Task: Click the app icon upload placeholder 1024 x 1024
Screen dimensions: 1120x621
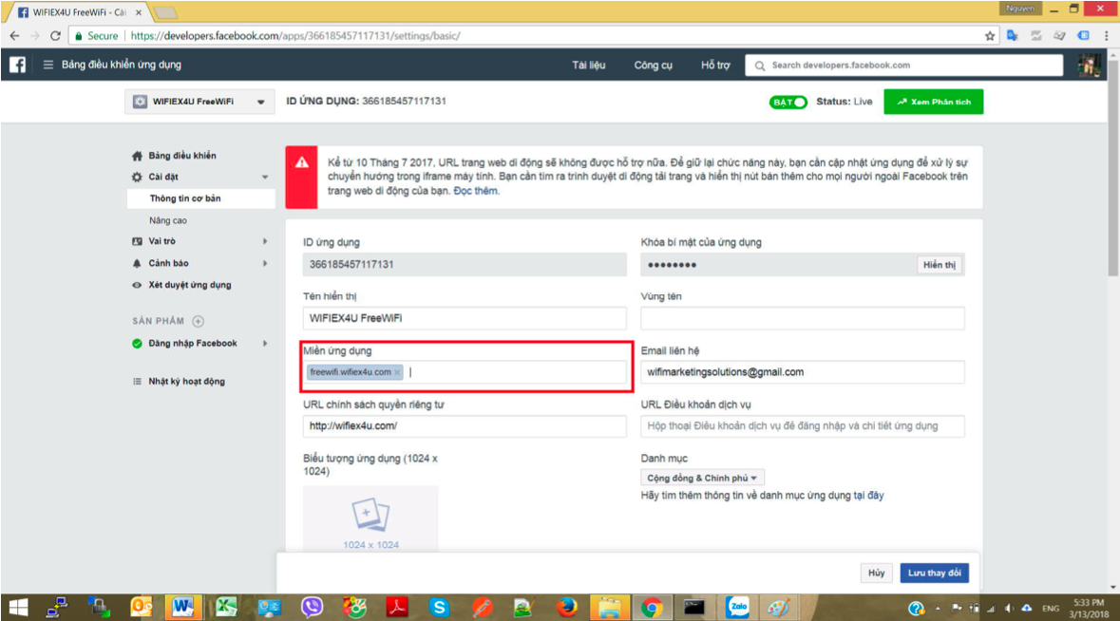Action: point(370,519)
